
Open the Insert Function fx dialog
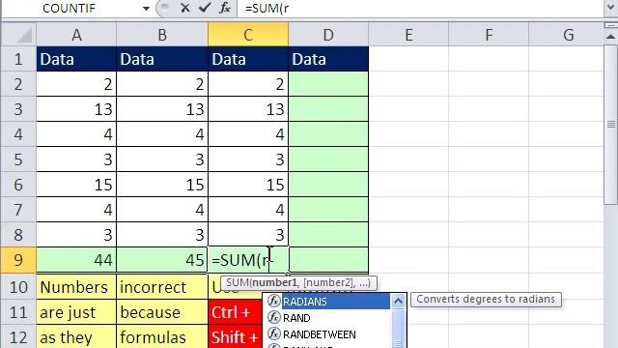point(225,8)
